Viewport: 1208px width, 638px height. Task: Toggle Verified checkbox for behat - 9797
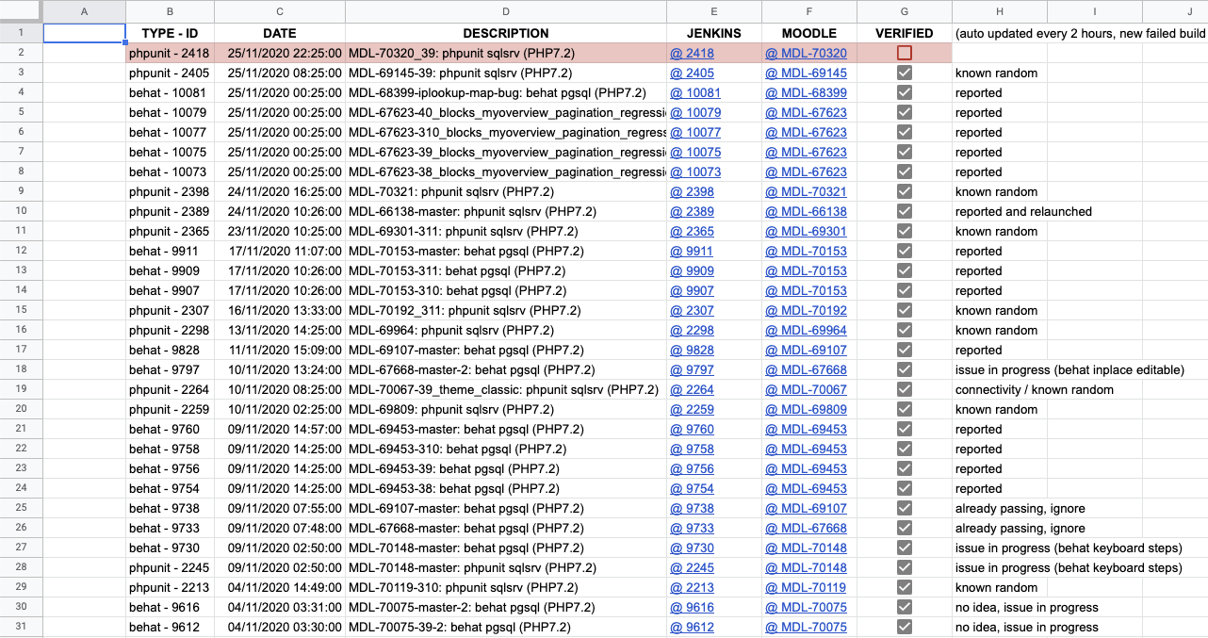[x=905, y=369]
